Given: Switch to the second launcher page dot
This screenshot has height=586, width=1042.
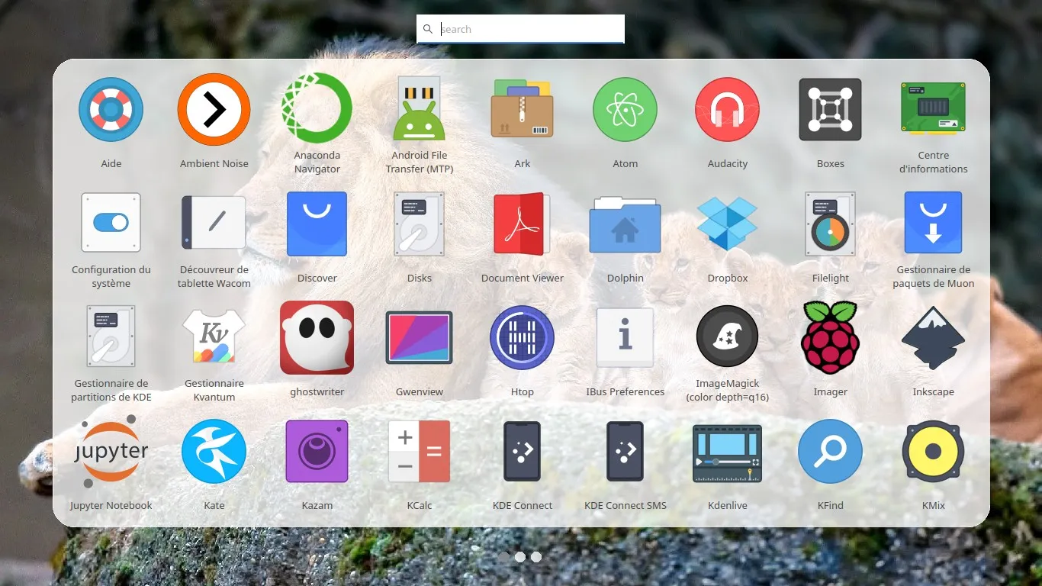Looking at the screenshot, I should click(x=535, y=557).
